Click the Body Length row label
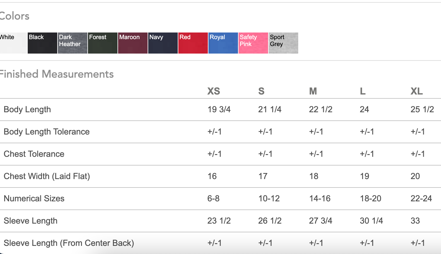441x254 pixels. pos(27,110)
